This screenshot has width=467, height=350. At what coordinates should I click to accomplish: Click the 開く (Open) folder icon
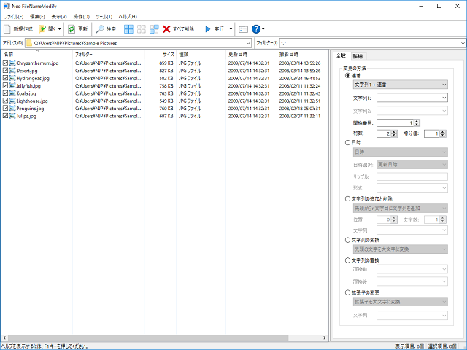pyautogui.click(x=43, y=29)
